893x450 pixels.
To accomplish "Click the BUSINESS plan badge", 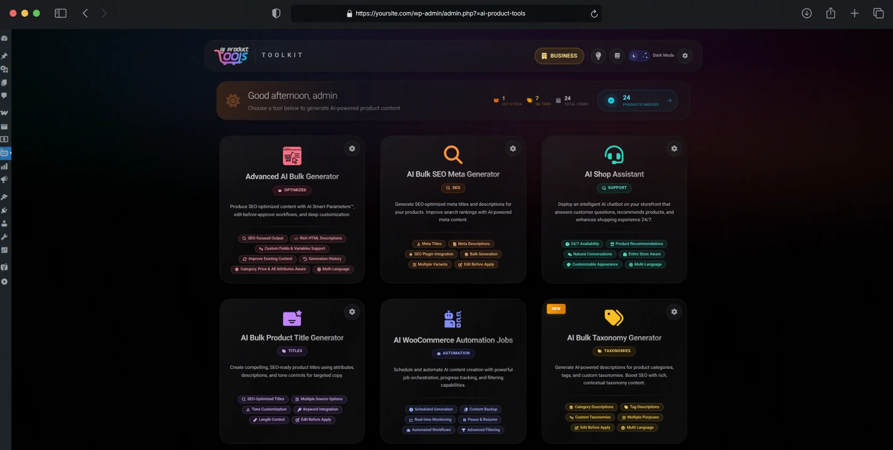I will 559,56.
